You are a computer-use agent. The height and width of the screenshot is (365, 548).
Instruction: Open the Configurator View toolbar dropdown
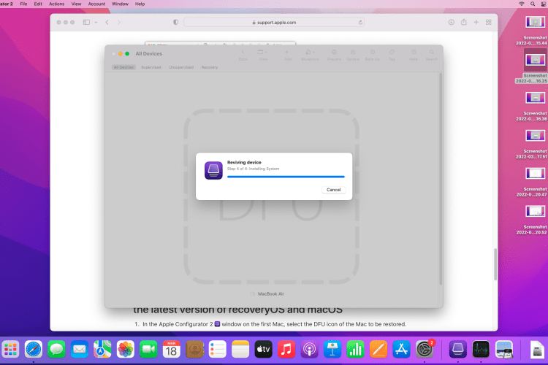tap(263, 55)
